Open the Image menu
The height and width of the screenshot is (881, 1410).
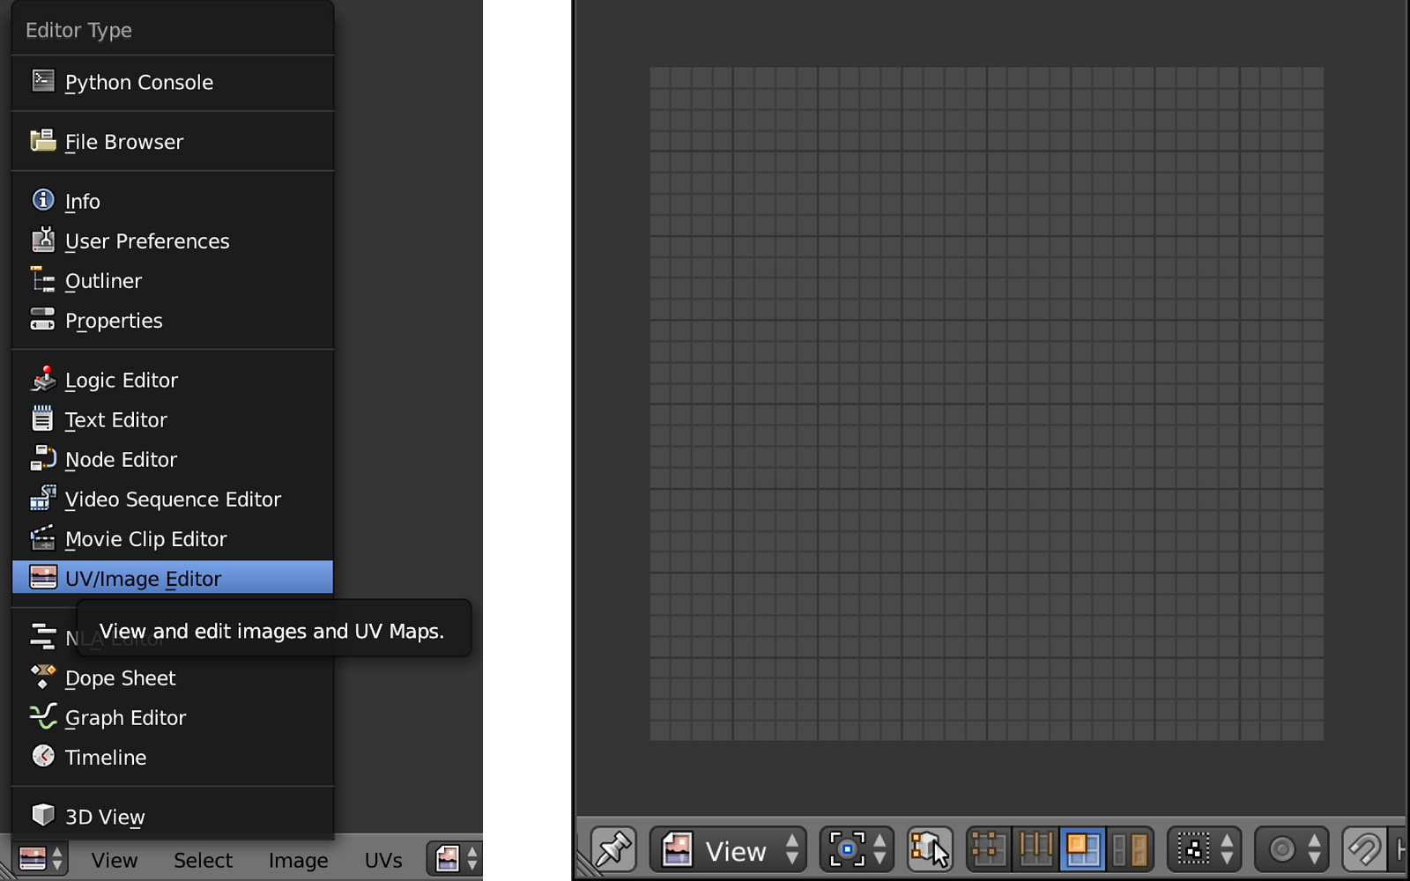pos(298,860)
